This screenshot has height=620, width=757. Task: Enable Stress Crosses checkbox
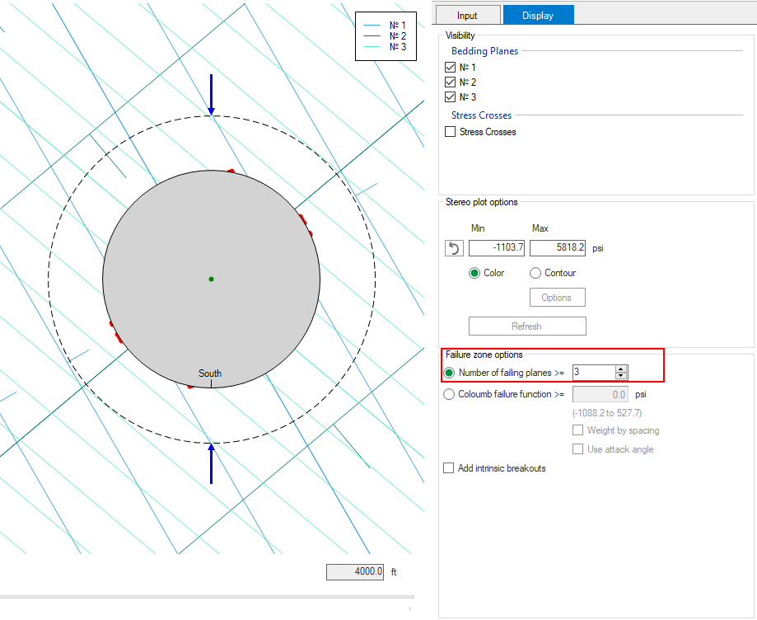tap(451, 132)
